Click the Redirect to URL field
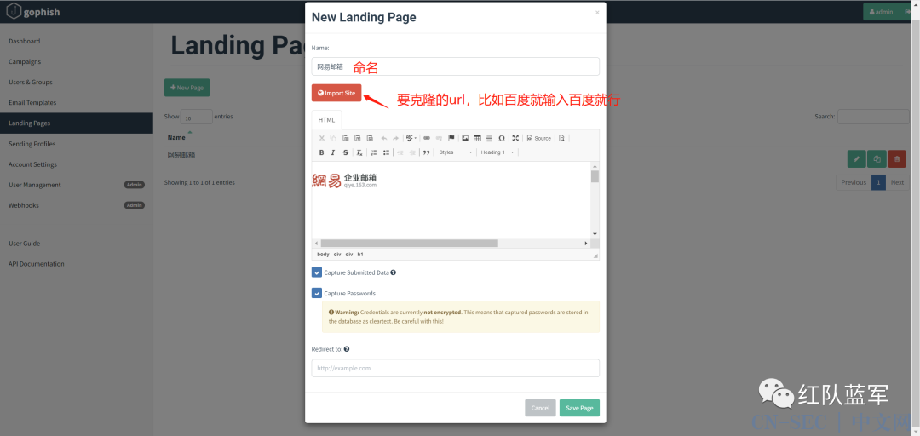This screenshot has width=920, height=436. [x=455, y=368]
